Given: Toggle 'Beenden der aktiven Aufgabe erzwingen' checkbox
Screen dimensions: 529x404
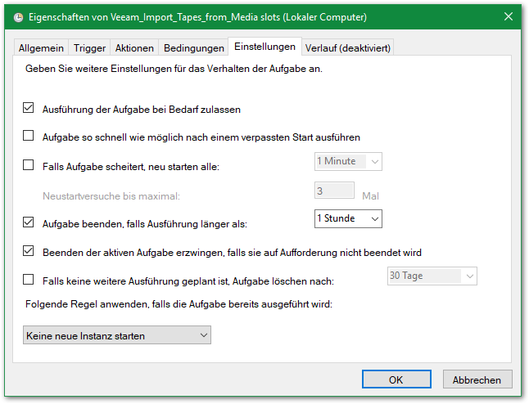Looking at the screenshot, I should coord(29,251).
